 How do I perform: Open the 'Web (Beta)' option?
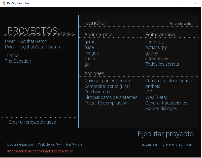[x=156, y=97]
